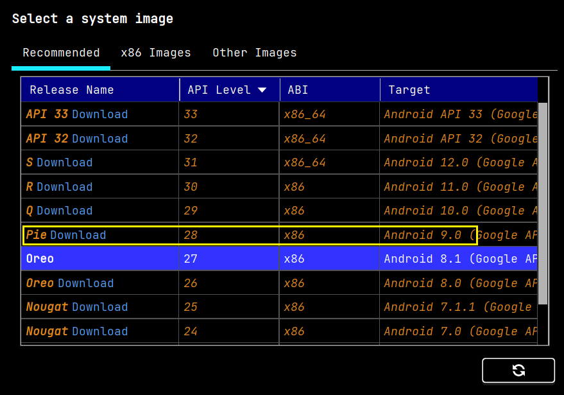Image resolution: width=564 pixels, height=395 pixels.
Task: Click Android 8.0 target cell
Action: (459, 283)
